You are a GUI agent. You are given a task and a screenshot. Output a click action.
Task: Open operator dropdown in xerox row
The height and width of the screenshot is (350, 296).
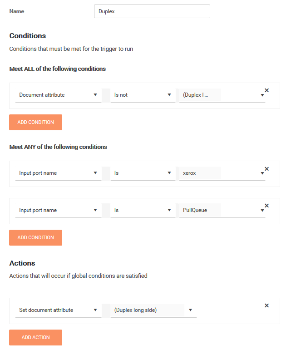tap(143, 173)
